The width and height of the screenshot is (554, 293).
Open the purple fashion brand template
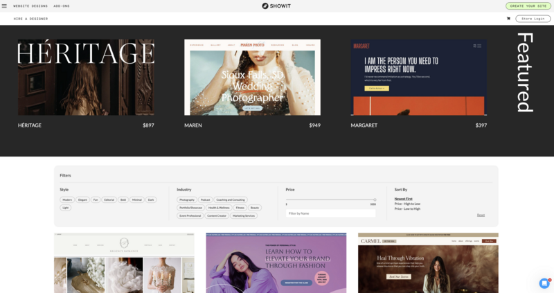(276, 263)
